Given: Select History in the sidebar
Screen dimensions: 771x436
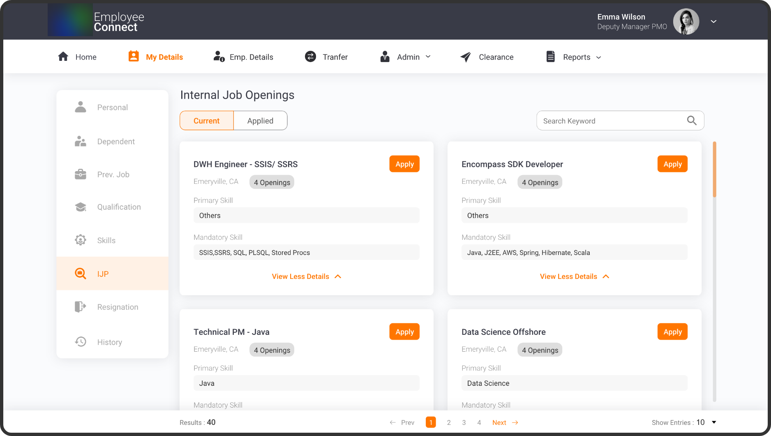Looking at the screenshot, I should pyautogui.click(x=112, y=342).
